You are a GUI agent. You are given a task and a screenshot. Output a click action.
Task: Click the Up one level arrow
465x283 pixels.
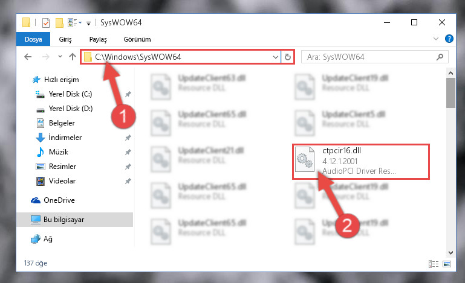73,57
